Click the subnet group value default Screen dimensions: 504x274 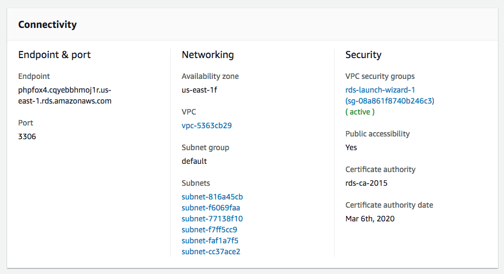(194, 161)
